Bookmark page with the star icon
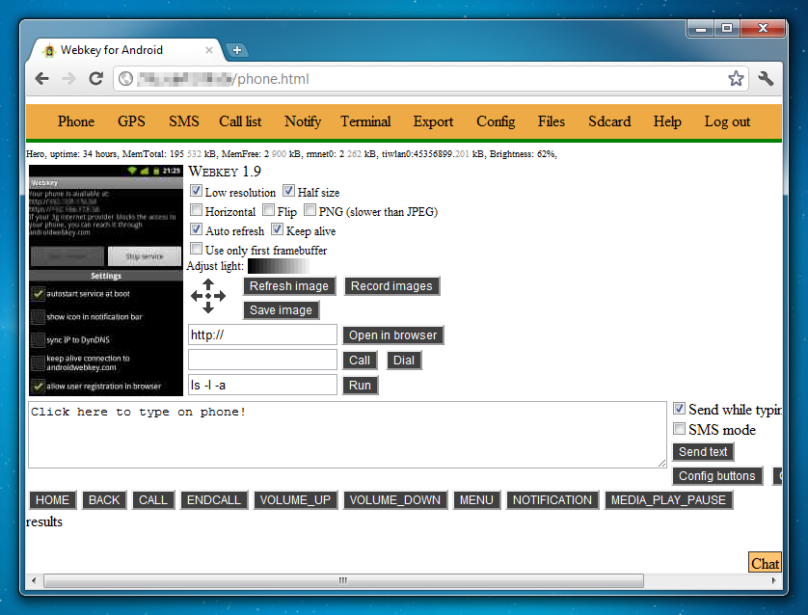The image size is (808, 615). 736,79
